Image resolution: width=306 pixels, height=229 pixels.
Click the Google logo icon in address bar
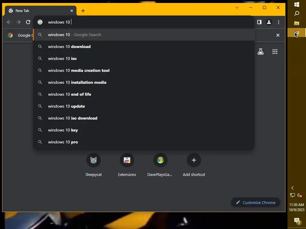pos(40,22)
